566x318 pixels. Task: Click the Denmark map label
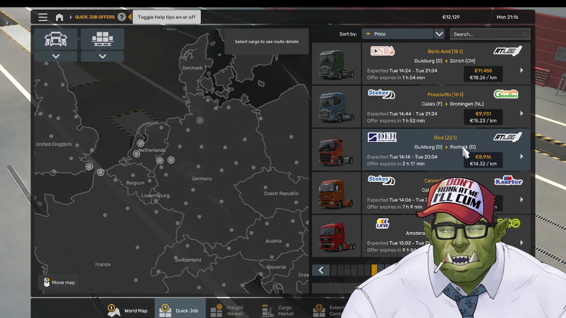[x=192, y=68]
